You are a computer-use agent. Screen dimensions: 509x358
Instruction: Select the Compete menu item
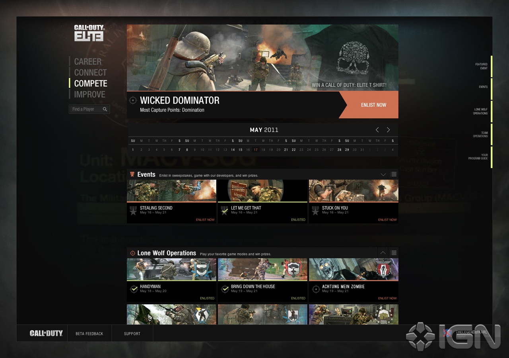91,83
